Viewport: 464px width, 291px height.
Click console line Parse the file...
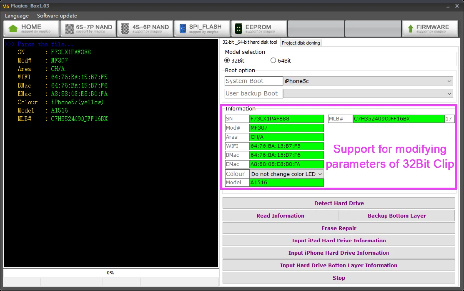39,44
